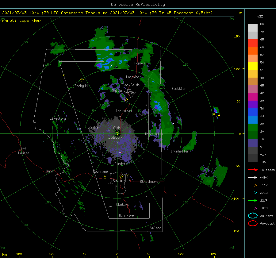The width and height of the screenshot is (276, 258).
Task: Click the slate purple swatch between 10 and 0 dBZ
Action: 253,143
